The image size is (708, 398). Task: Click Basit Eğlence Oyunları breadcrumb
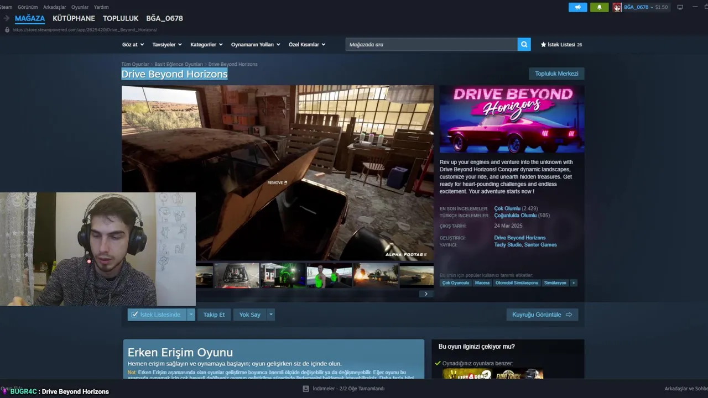click(179, 64)
